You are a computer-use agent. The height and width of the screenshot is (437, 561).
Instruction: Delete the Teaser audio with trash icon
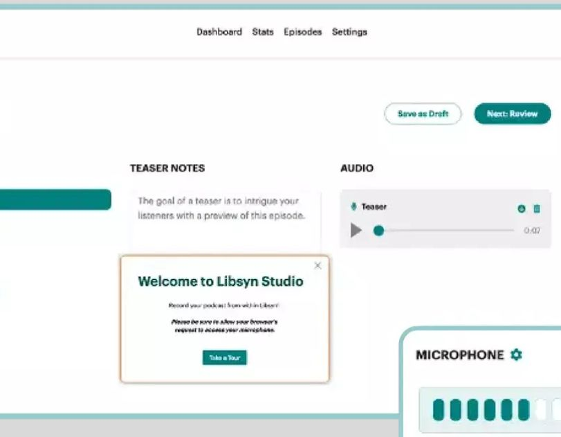[536, 208]
